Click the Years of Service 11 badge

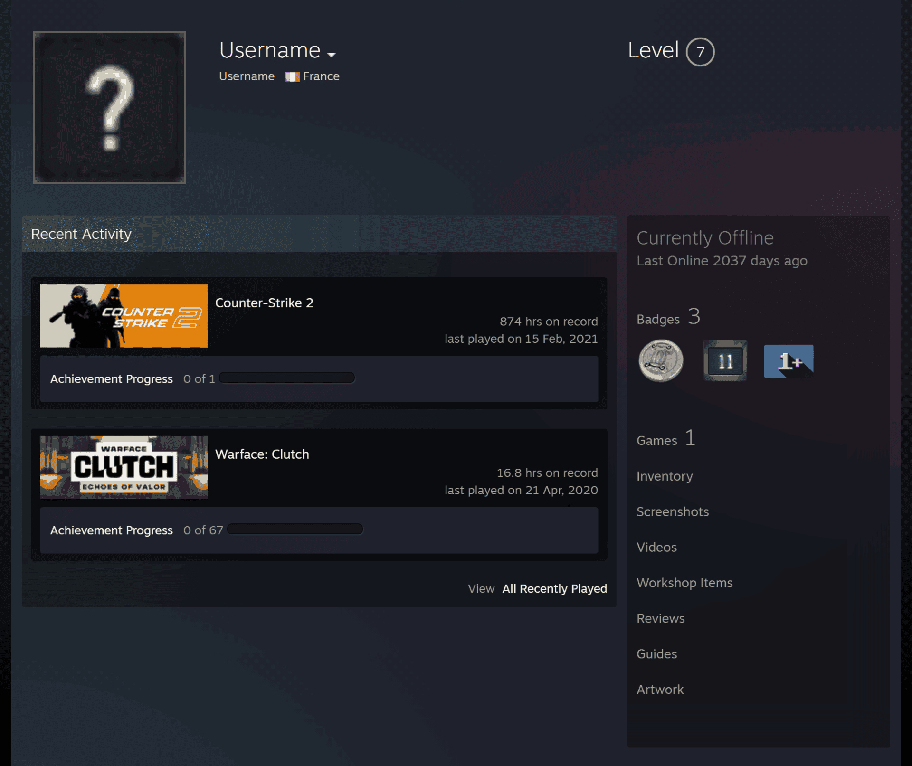(725, 361)
